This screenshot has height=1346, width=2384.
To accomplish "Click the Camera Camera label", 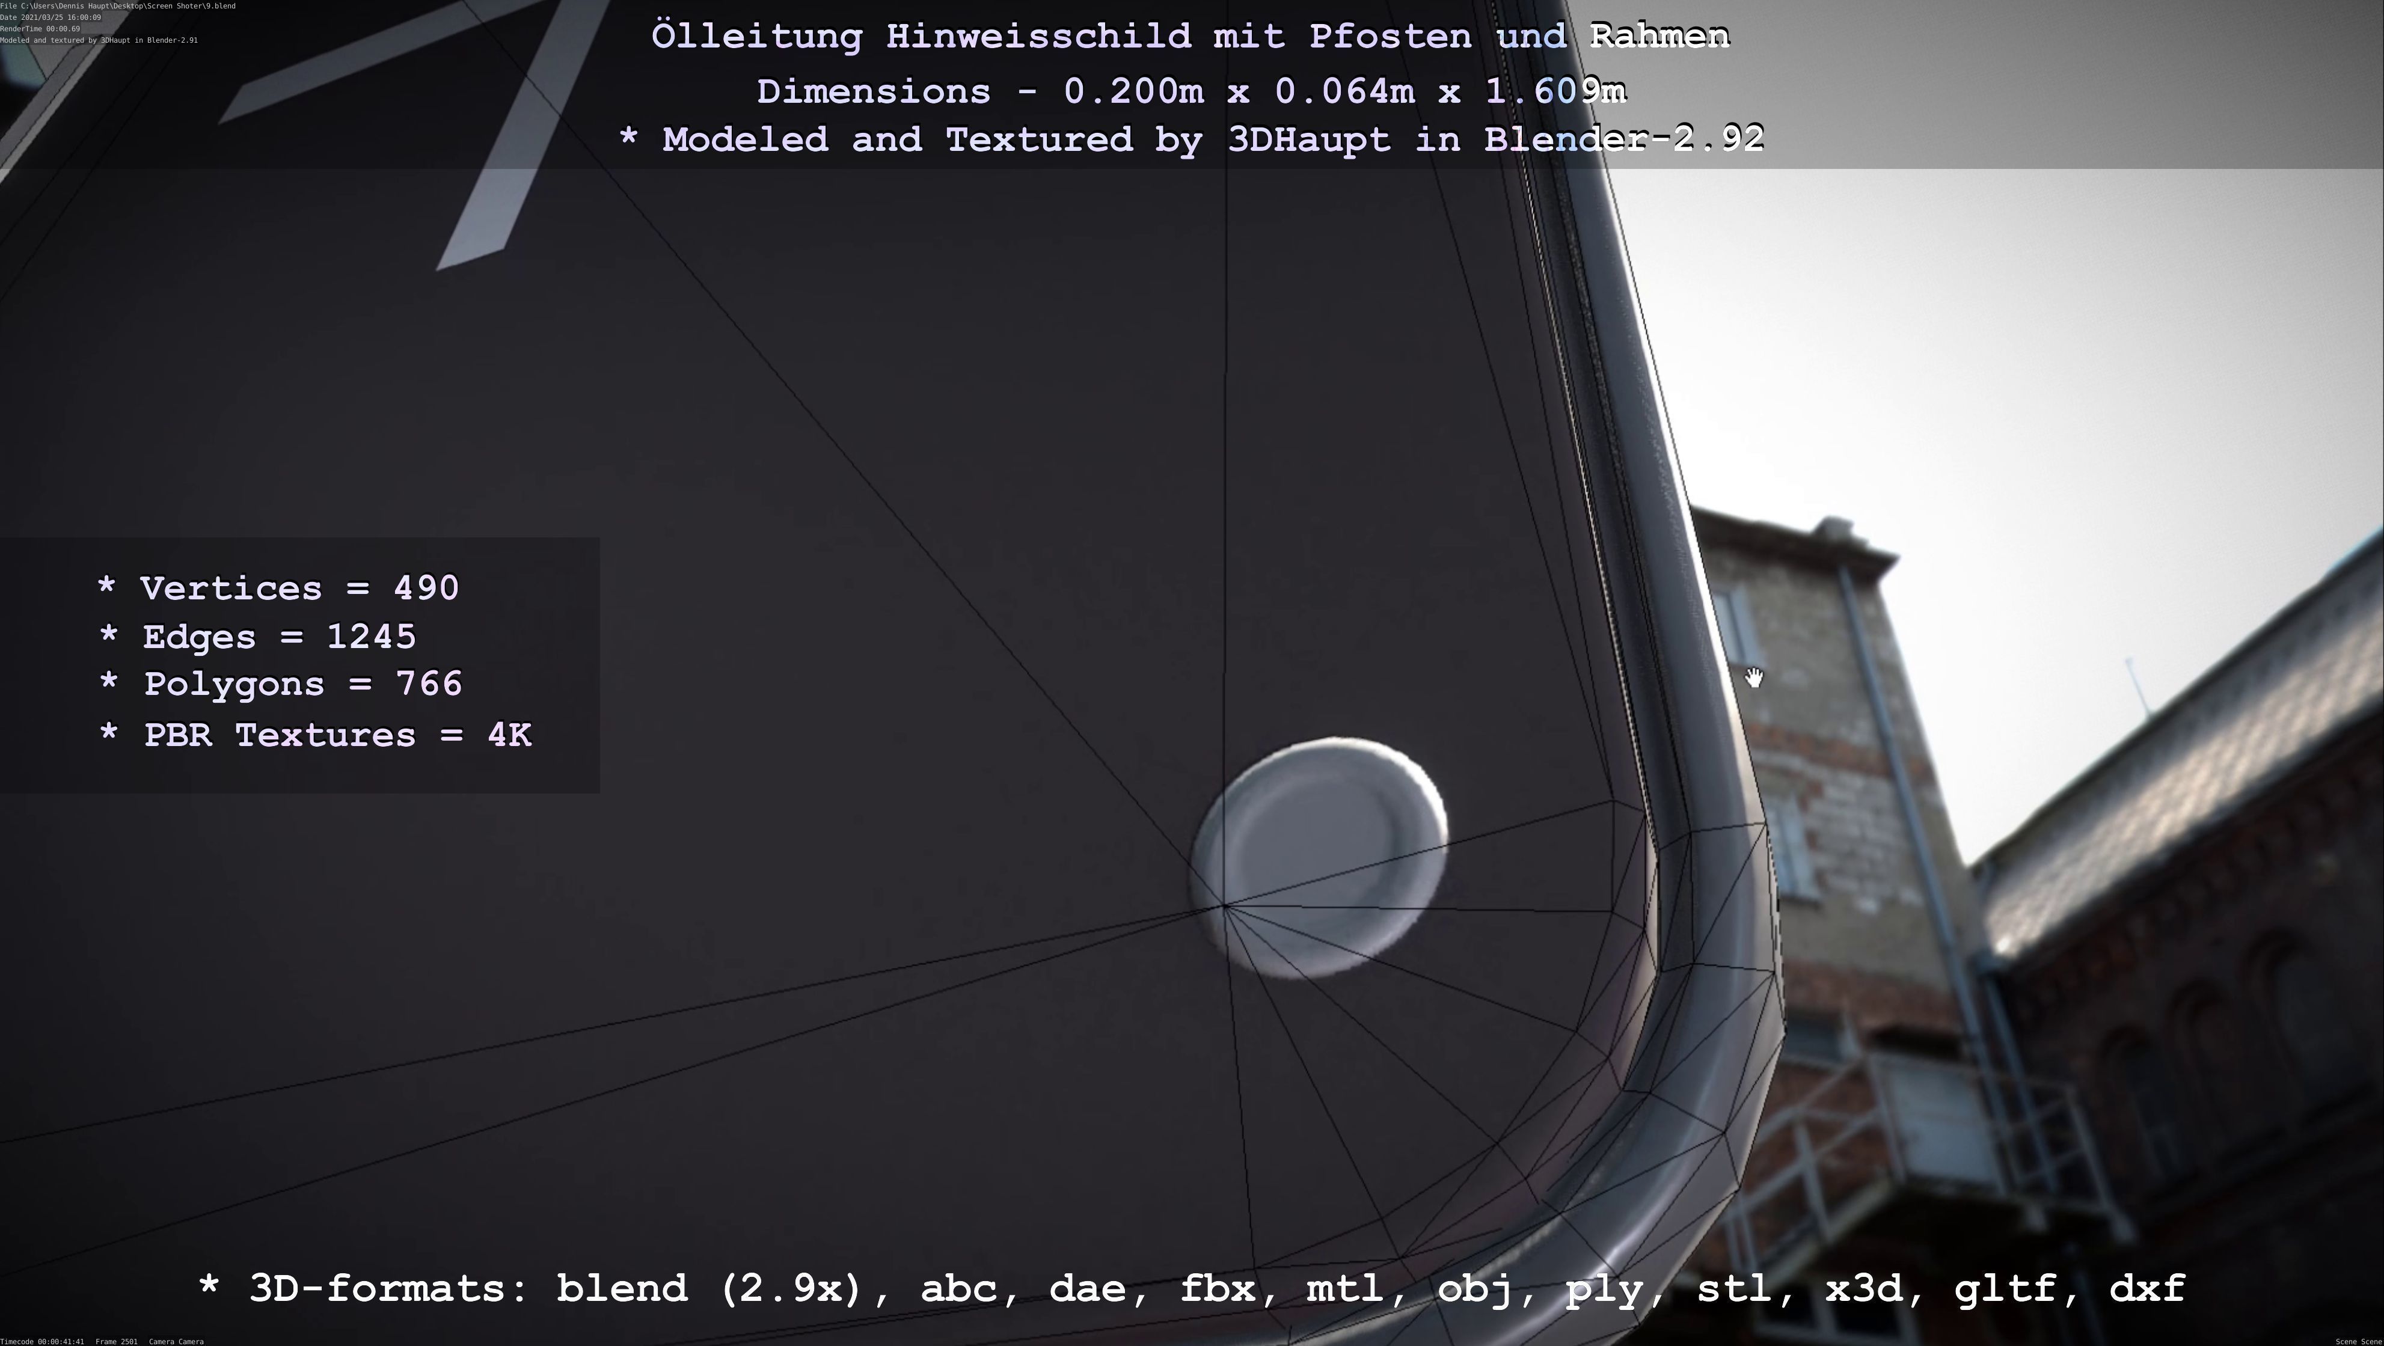I will tap(176, 1341).
